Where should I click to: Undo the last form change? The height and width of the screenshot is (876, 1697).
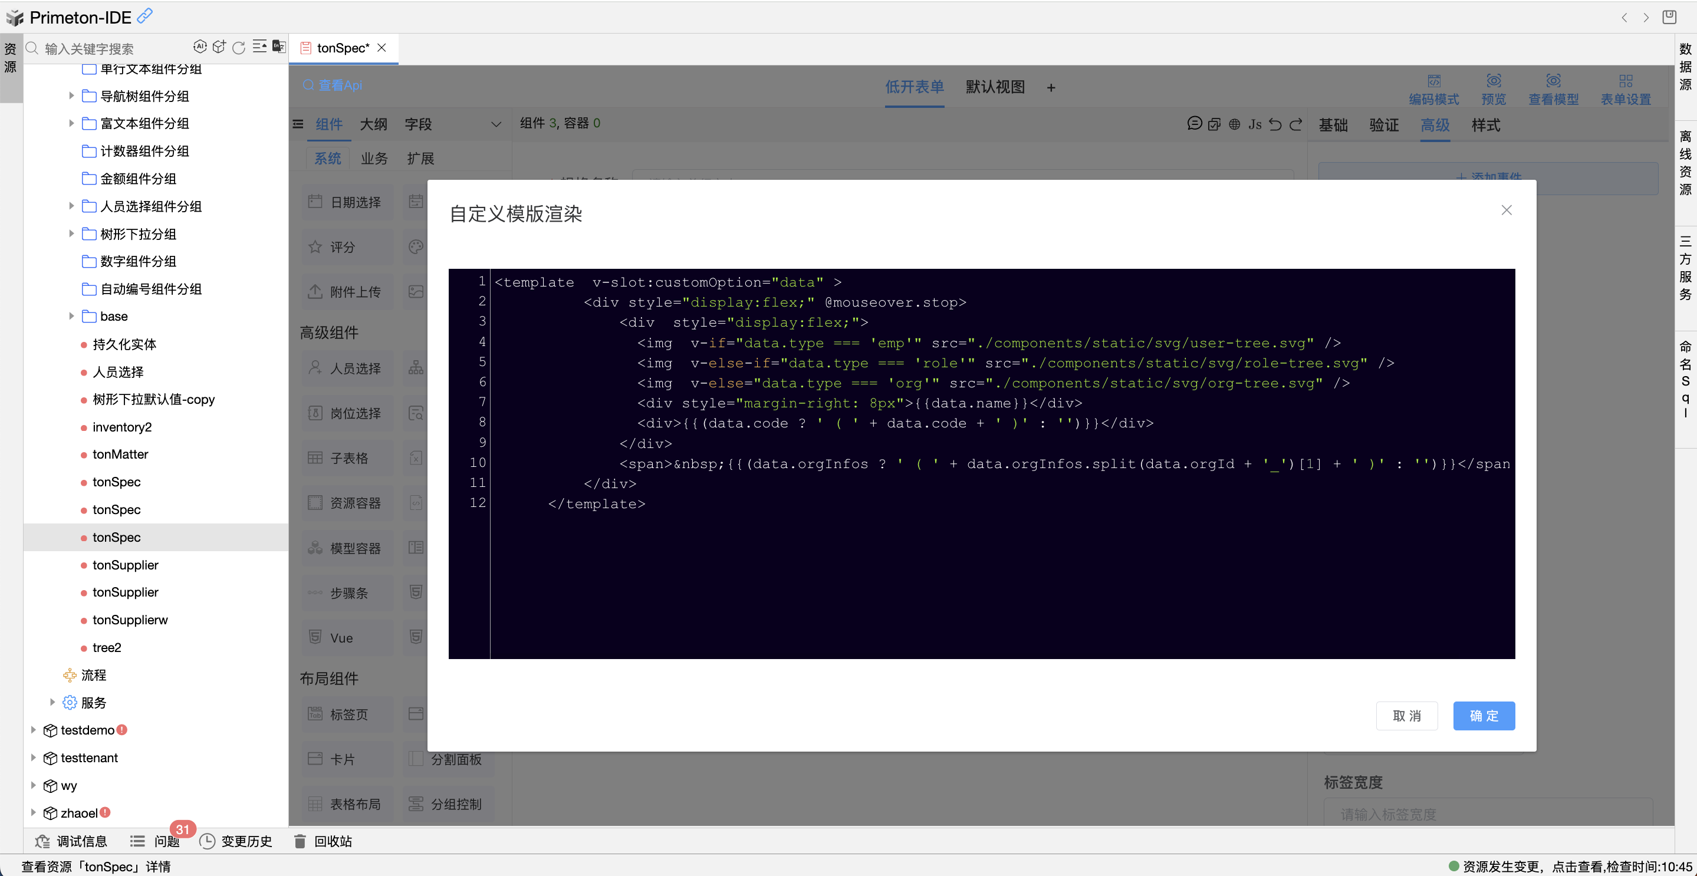1275,124
